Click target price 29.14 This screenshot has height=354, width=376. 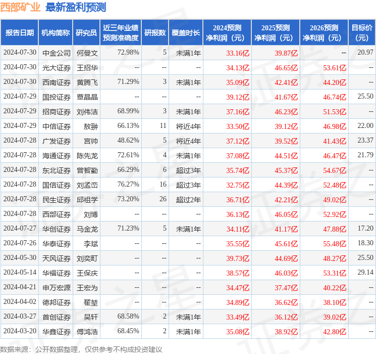(365, 272)
